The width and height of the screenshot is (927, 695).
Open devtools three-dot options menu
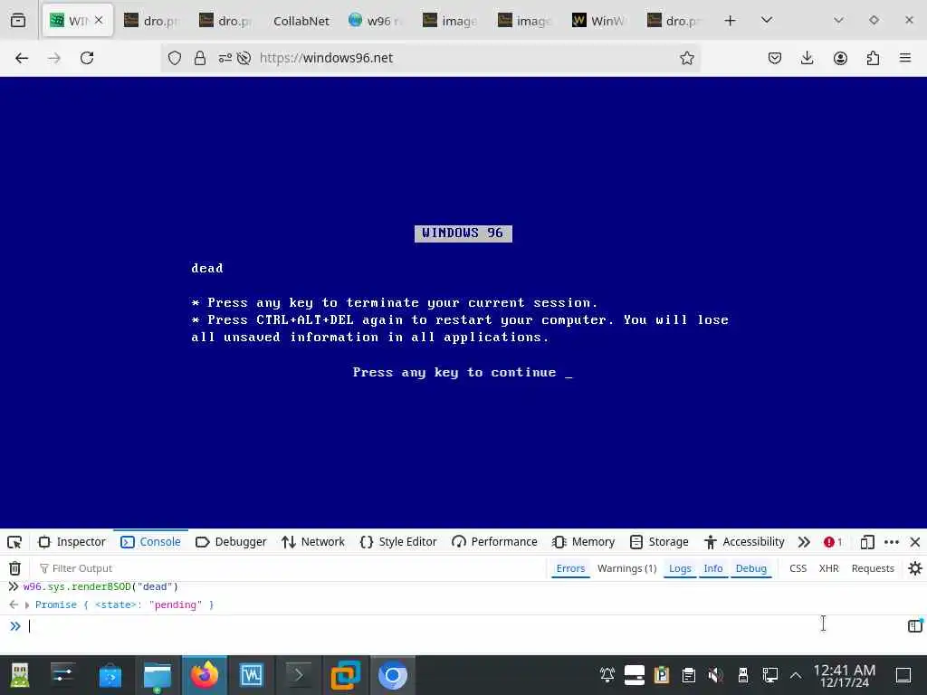pos(892,542)
